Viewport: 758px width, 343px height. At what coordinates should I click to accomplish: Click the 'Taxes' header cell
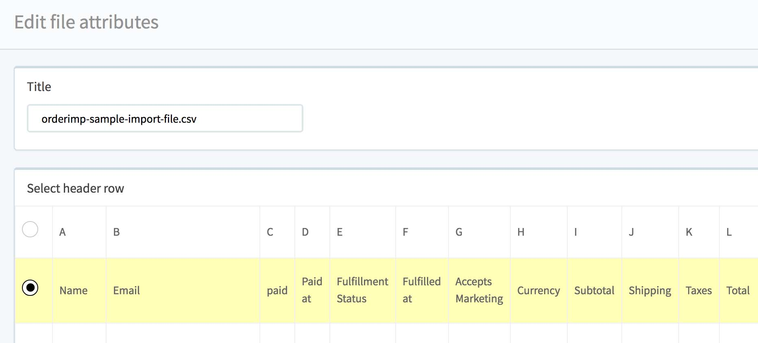699,291
